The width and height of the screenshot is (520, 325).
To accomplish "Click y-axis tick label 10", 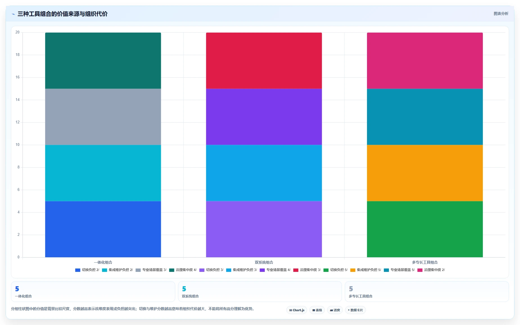I will 17,145.
